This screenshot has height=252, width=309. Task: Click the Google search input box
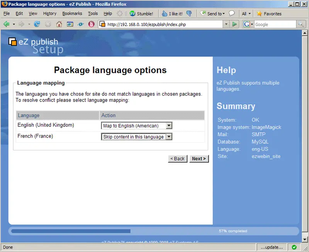(275, 24)
